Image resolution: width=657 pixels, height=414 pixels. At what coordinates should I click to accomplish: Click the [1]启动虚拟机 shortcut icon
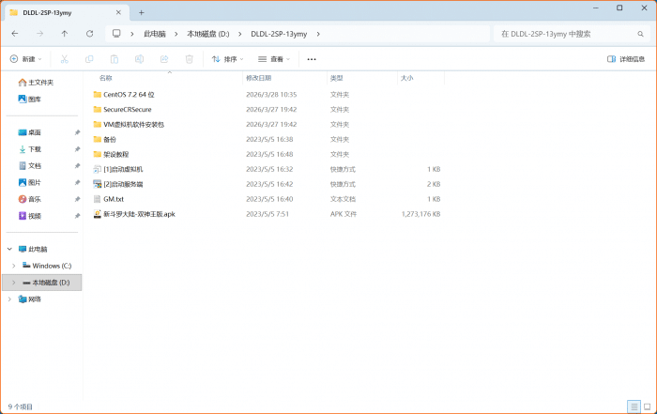97,169
